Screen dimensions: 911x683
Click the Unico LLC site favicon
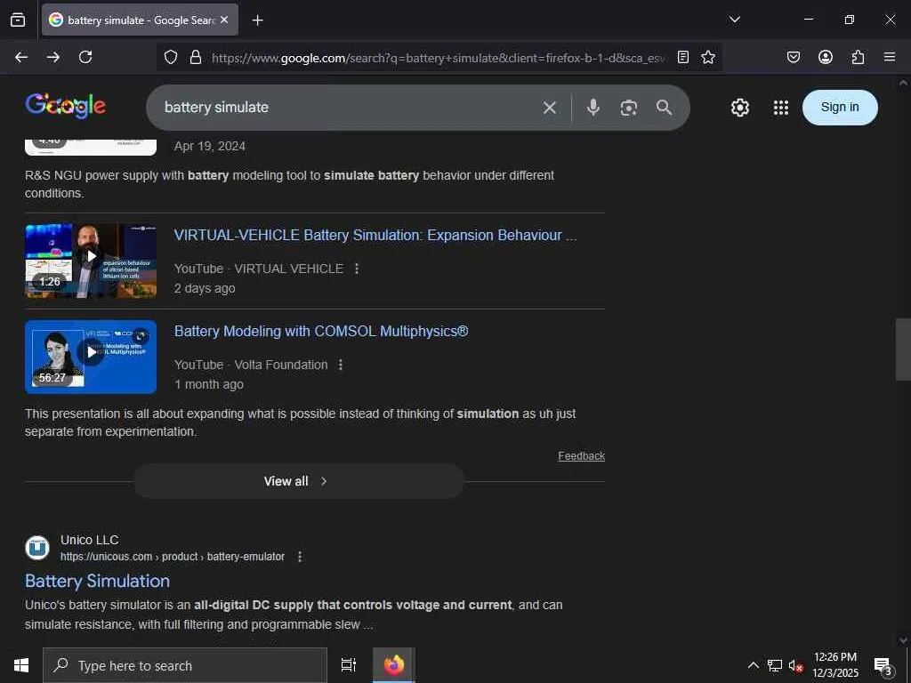click(37, 548)
